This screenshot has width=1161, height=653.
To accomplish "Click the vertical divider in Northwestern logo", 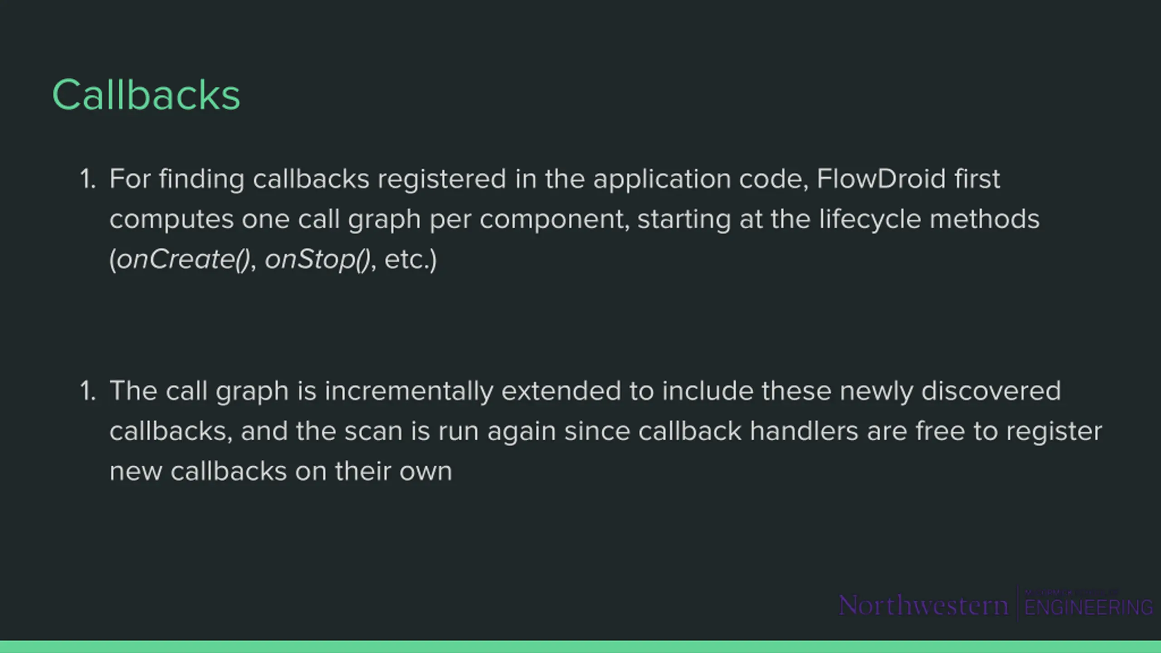I will (x=1017, y=604).
